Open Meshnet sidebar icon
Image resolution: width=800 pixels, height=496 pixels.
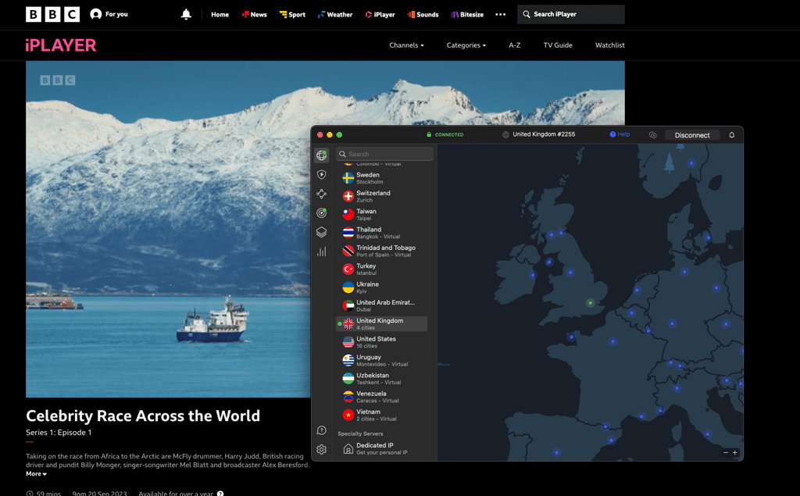pos(321,194)
